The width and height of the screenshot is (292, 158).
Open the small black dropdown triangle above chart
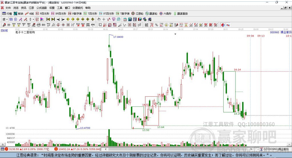pyautogui.click(x=175, y=34)
